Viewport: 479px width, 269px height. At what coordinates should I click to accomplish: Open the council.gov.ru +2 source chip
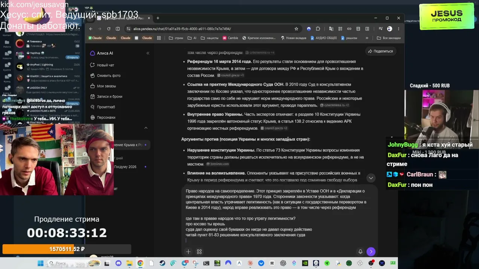[x=274, y=129]
